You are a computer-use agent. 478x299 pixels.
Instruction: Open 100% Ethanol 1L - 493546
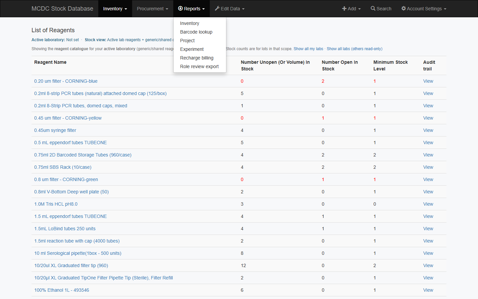[61, 290]
